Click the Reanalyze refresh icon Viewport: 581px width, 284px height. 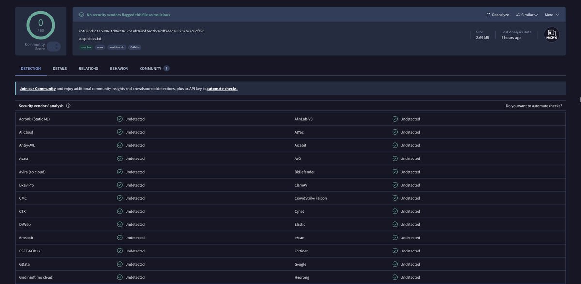(488, 15)
